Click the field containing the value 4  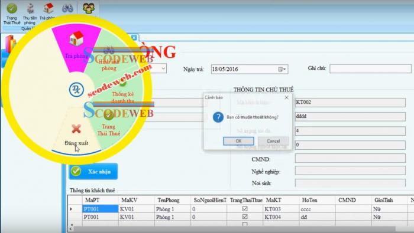(x=350, y=130)
